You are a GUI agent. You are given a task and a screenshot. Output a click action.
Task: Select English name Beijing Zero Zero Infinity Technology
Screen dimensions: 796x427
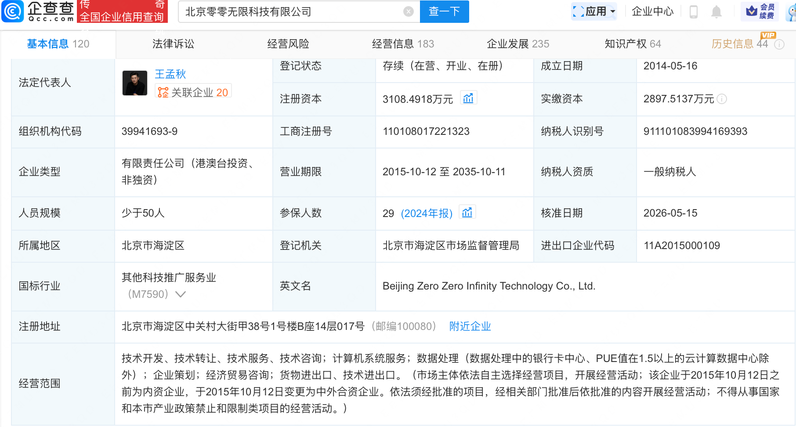[489, 286]
